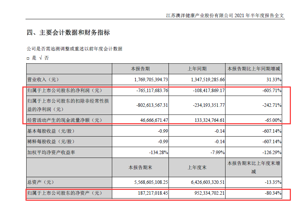Click the row label '营业收入（元）'
The image size is (308, 201).
[x=43, y=79]
